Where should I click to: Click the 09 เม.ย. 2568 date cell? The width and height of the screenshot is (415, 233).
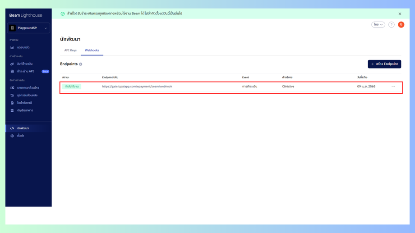click(366, 87)
